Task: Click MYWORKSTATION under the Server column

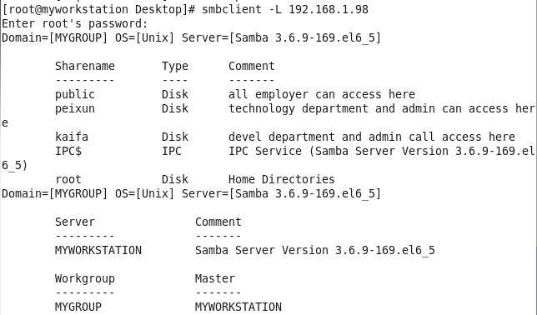Action: [98, 250]
